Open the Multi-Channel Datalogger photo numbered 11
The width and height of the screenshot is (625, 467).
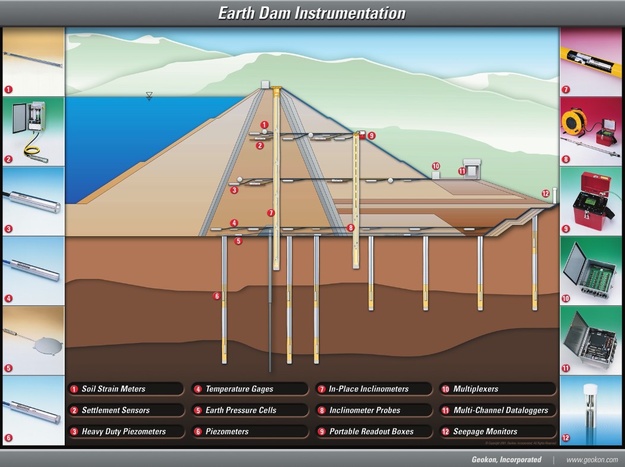pyautogui.click(x=591, y=341)
